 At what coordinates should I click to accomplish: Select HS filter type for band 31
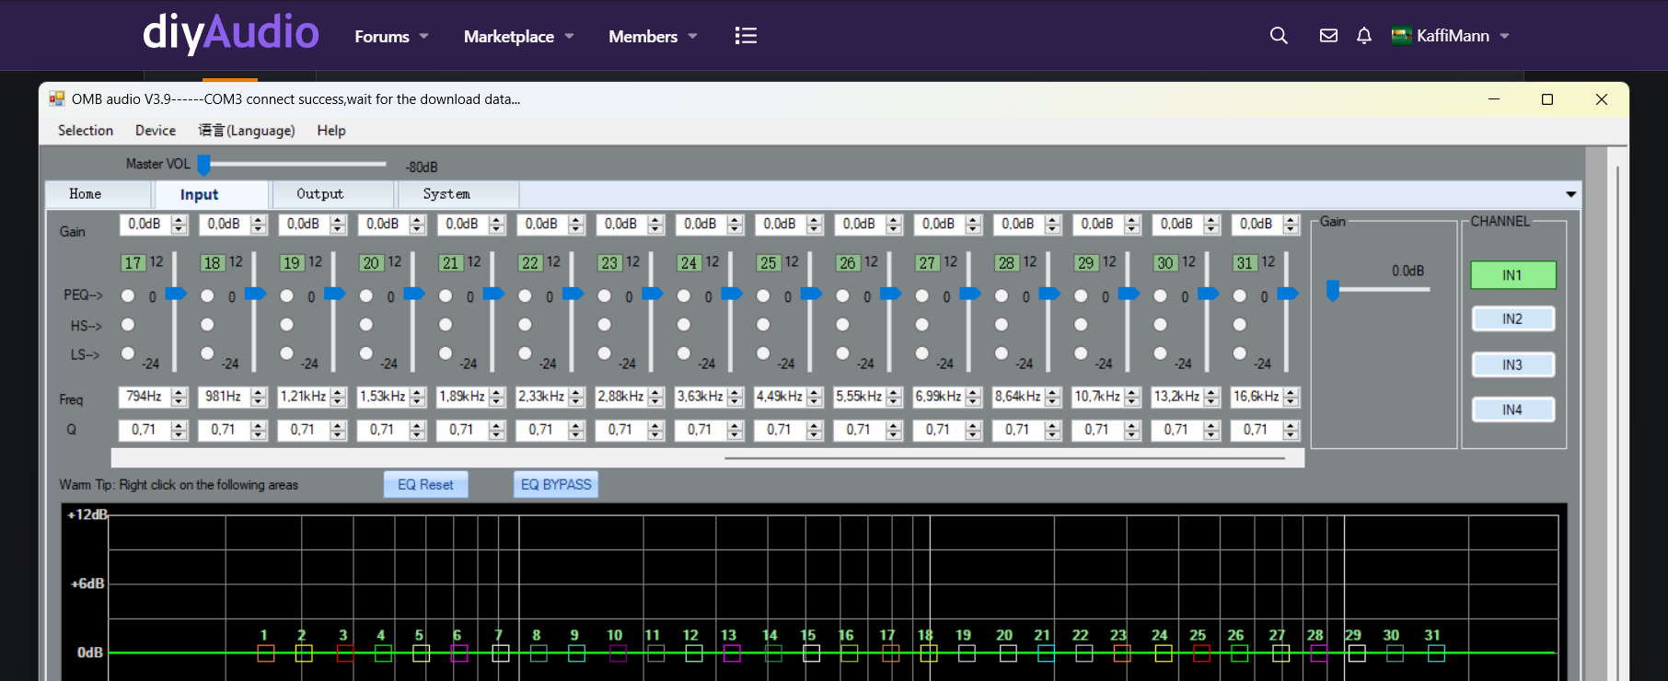pos(1240,325)
